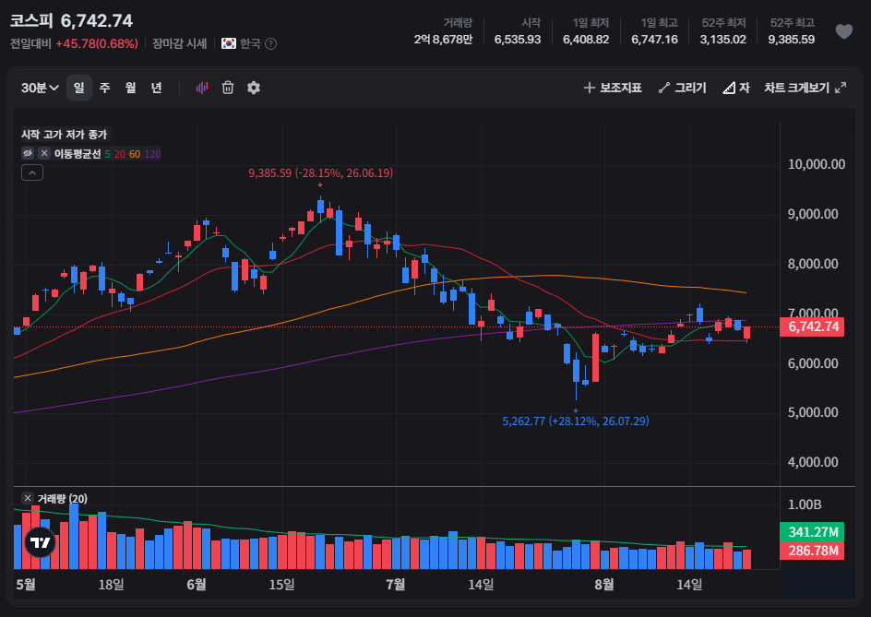Click the 52주 최저 3,135.02 stat
The width and height of the screenshot is (871, 617).
coord(722,31)
